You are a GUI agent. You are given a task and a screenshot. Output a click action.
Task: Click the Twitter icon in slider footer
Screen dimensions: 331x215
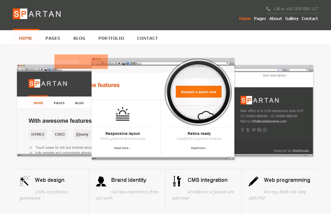248,130
